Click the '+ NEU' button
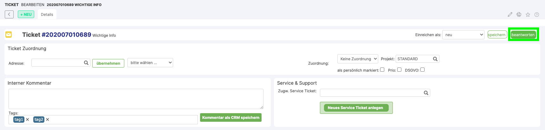This screenshot has width=545, height=130. click(26, 15)
